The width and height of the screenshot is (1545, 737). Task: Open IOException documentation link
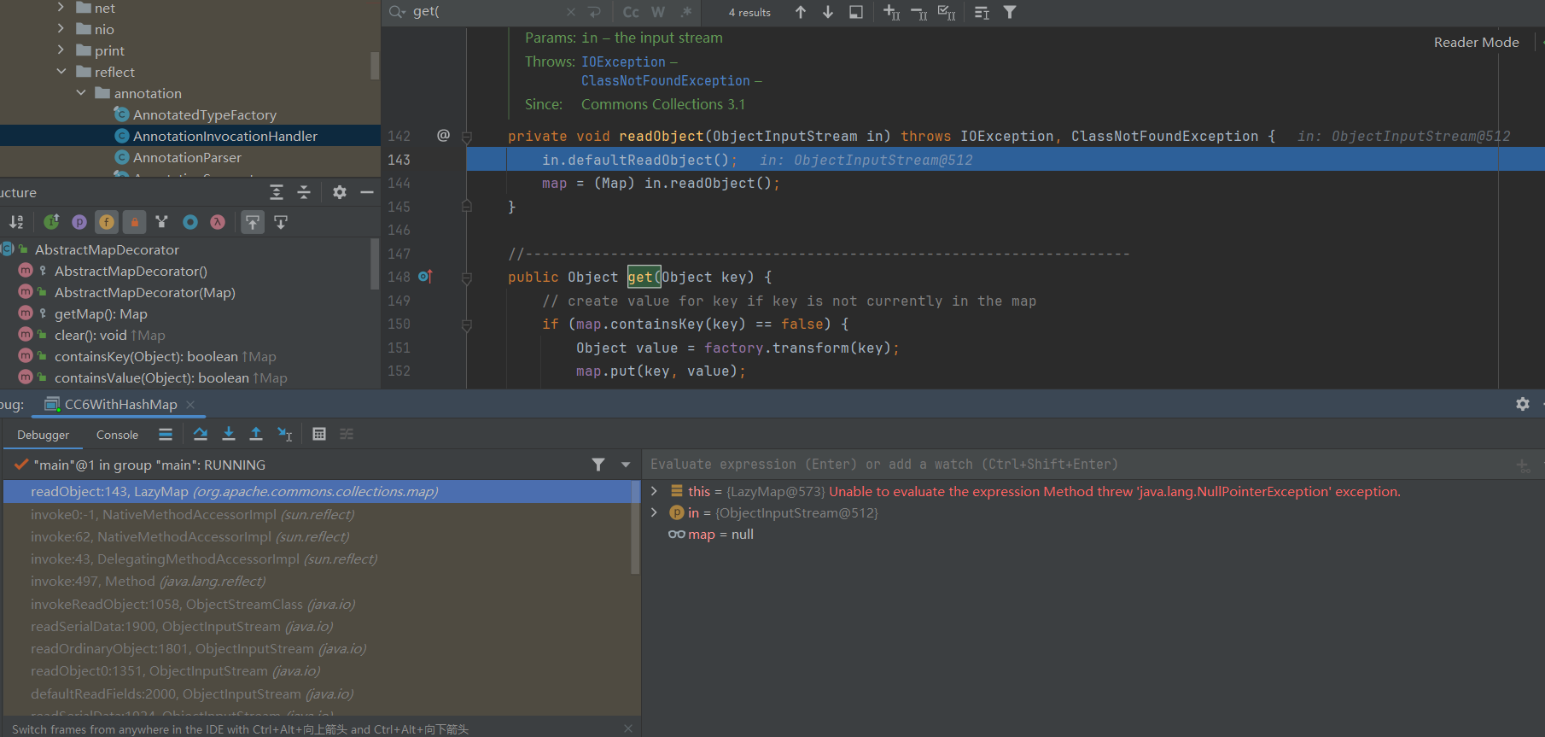coord(623,61)
